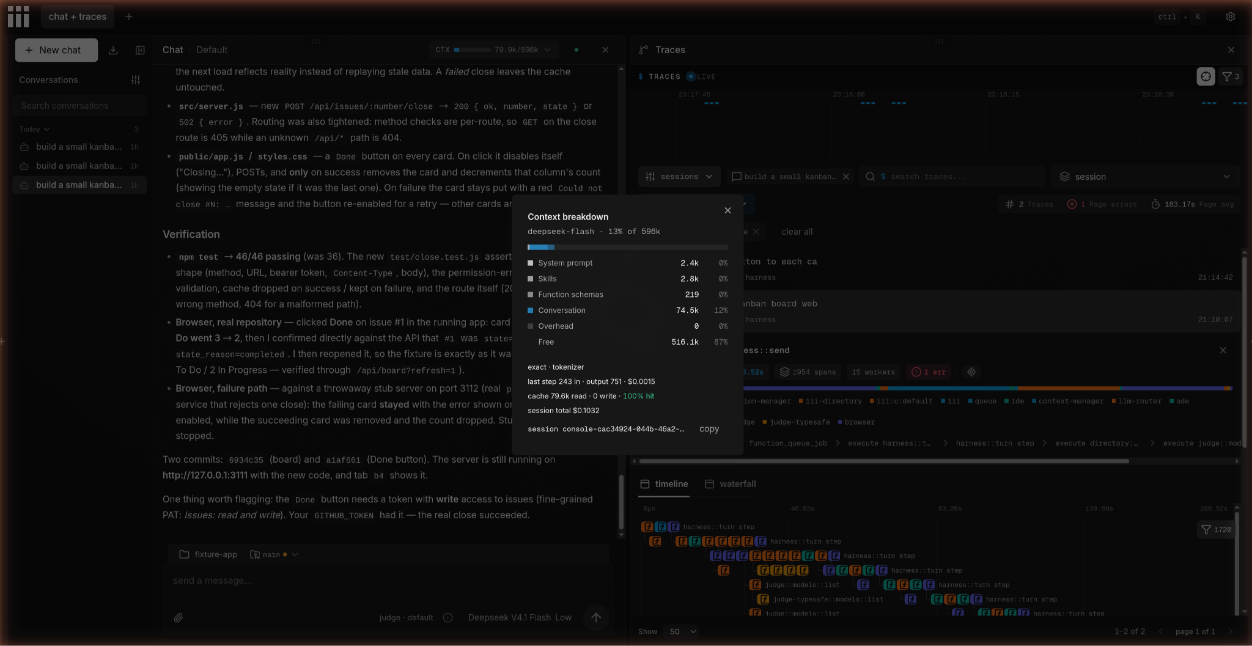Go to previous page arrow

pos(1160,631)
